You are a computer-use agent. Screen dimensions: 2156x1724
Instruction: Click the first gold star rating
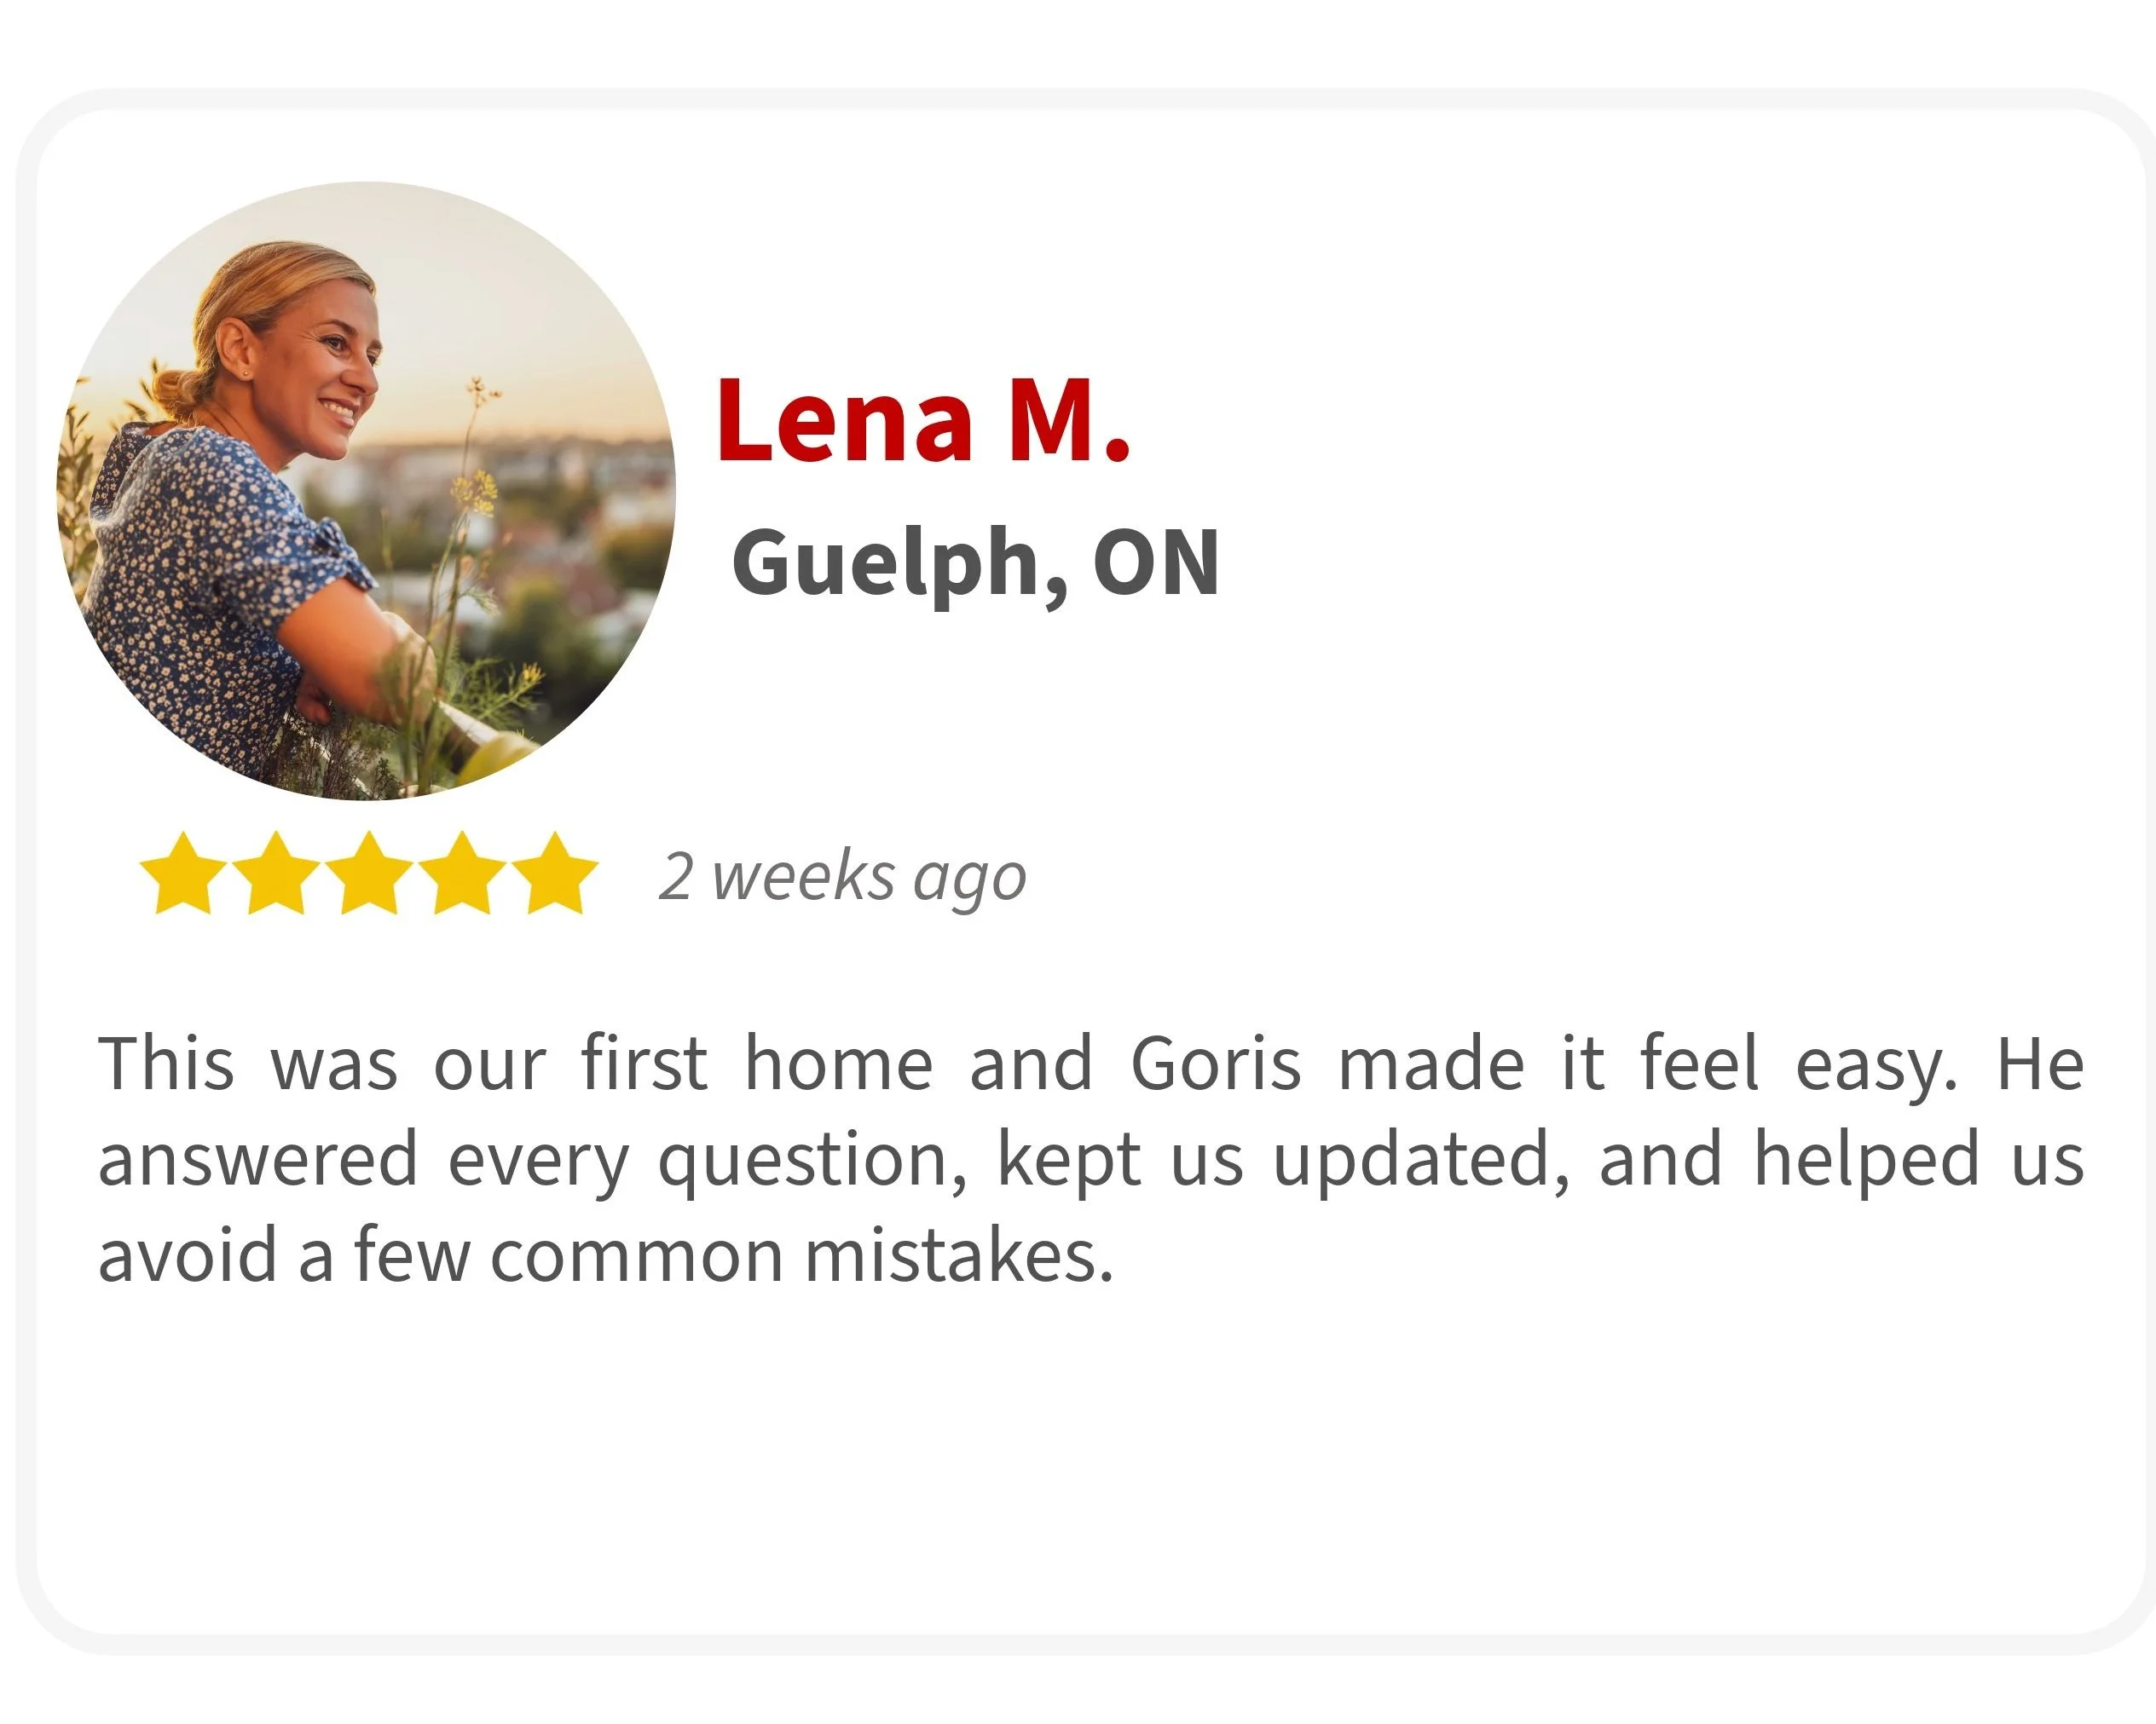(x=184, y=874)
